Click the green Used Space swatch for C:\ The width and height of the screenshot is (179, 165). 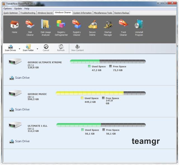point(89,66)
